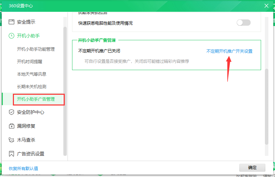Click the 360设置中心 title text
Viewport: 275px width, 177px height.
pos(21,6)
